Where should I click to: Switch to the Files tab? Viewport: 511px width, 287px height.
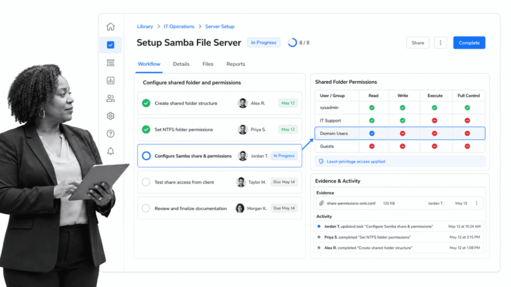pyautogui.click(x=208, y=64)
